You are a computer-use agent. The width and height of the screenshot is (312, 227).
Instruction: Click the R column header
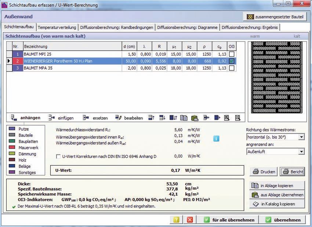click(160, 46)
